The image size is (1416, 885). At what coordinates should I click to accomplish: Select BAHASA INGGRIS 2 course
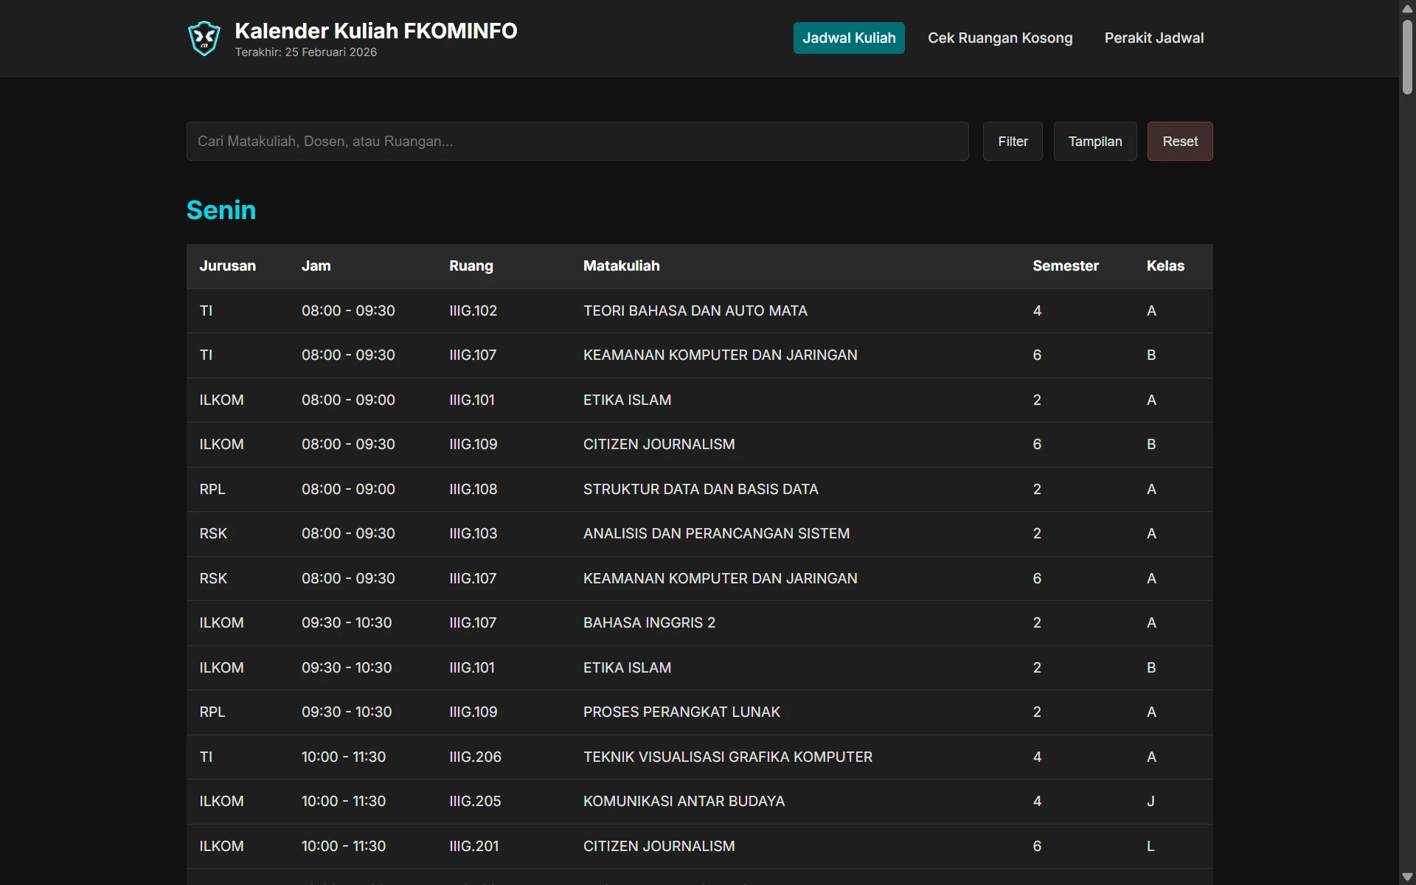(x=649, y=622)
